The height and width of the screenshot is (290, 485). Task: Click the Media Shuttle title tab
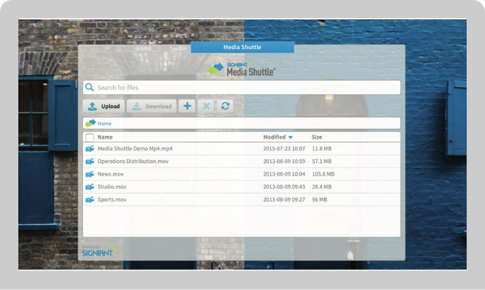[242, 47]
